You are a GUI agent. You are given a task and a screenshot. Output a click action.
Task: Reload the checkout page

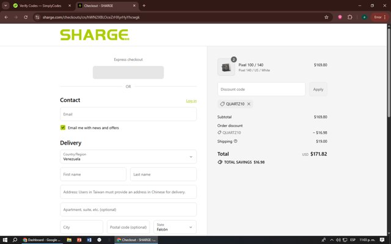[26, 17]
